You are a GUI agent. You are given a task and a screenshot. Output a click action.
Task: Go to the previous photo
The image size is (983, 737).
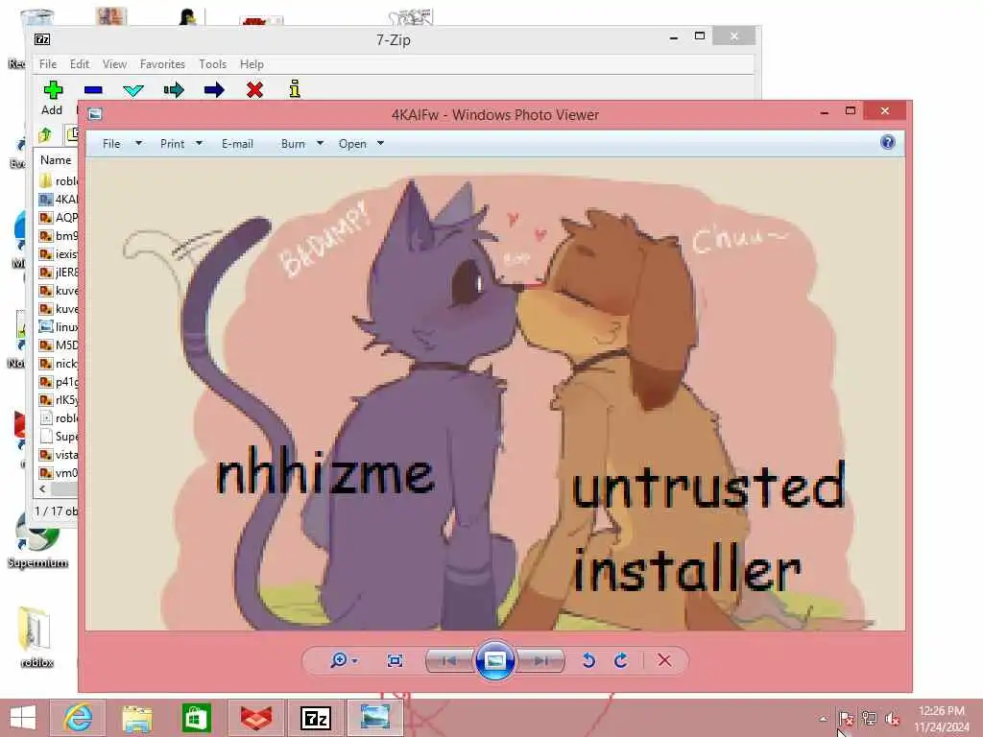pos(449,660)
